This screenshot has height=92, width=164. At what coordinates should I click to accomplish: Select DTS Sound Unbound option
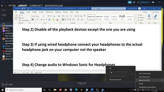(115, 79)
